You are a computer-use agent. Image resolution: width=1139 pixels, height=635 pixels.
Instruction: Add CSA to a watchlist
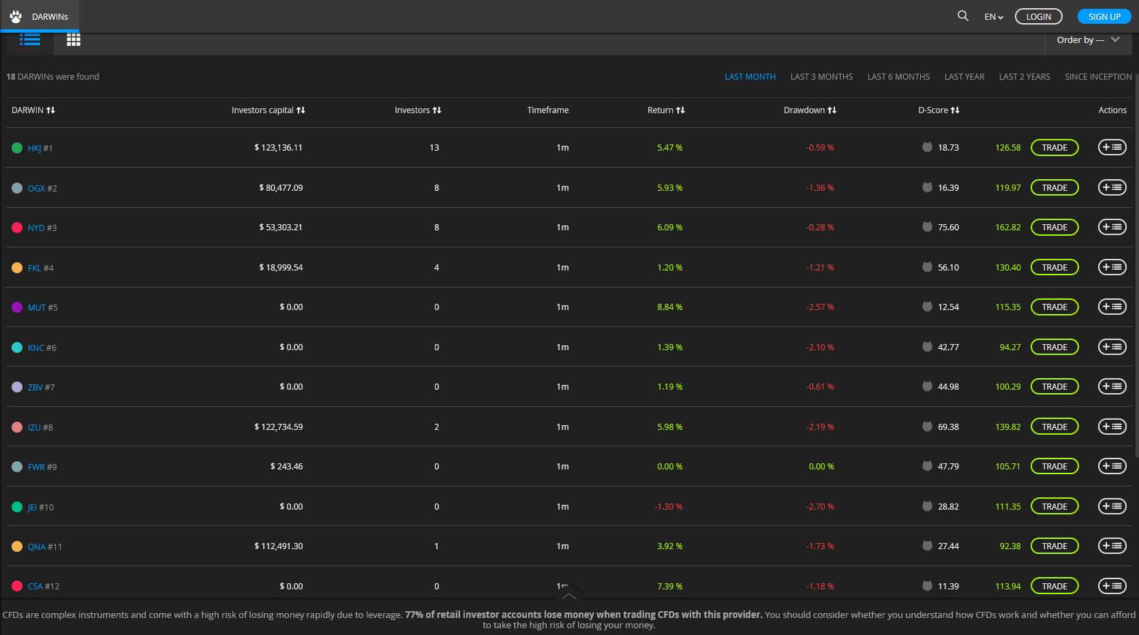1112,586
